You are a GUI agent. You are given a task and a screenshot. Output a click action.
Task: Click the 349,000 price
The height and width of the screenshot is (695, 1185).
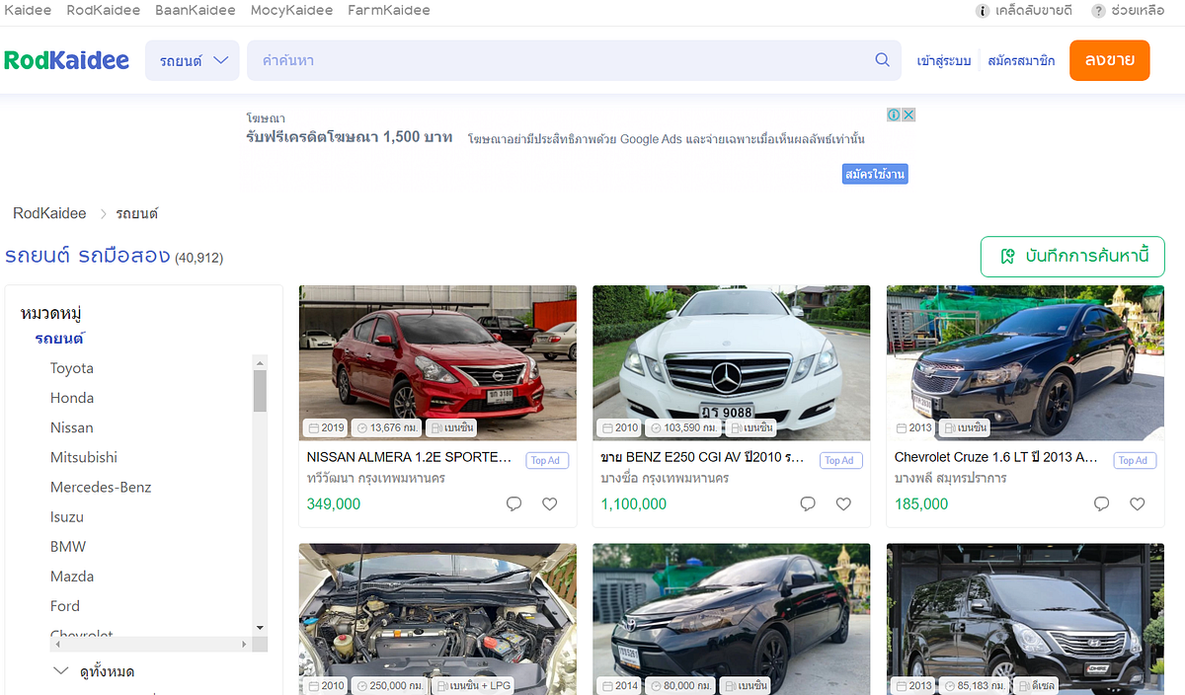click(334, 503)
